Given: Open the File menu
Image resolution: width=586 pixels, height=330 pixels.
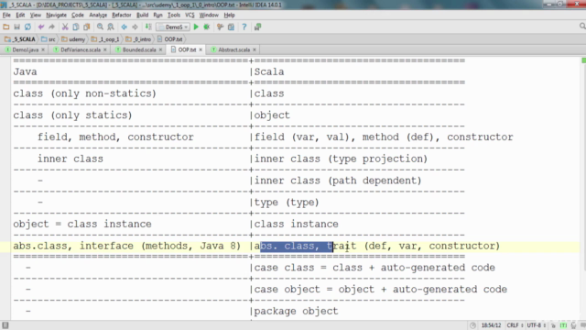Looking at the screenshot, I should coord(6,15).
